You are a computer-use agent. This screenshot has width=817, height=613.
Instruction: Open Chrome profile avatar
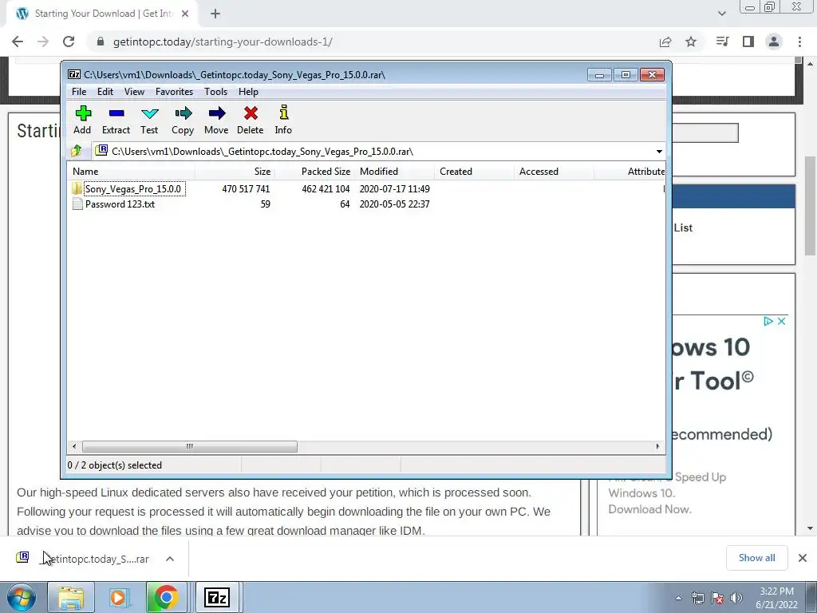click(x=774, y=42)
